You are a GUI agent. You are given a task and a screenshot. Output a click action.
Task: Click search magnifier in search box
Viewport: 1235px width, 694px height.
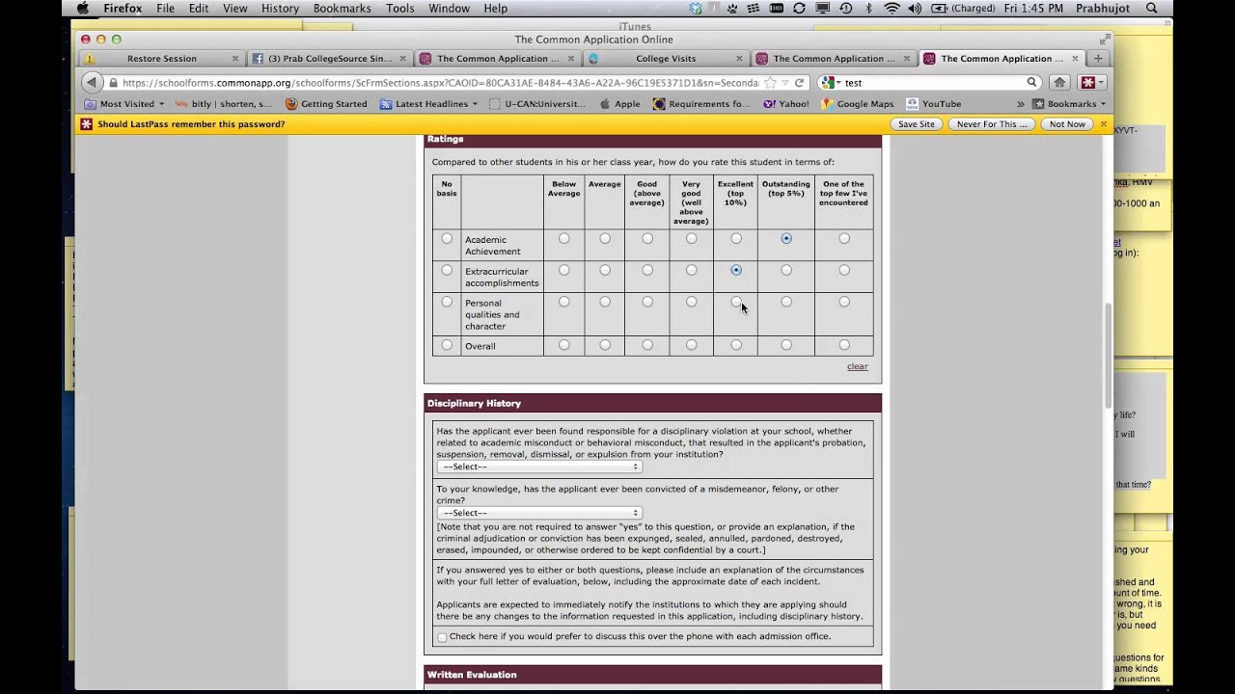(x=1031, y=83)
